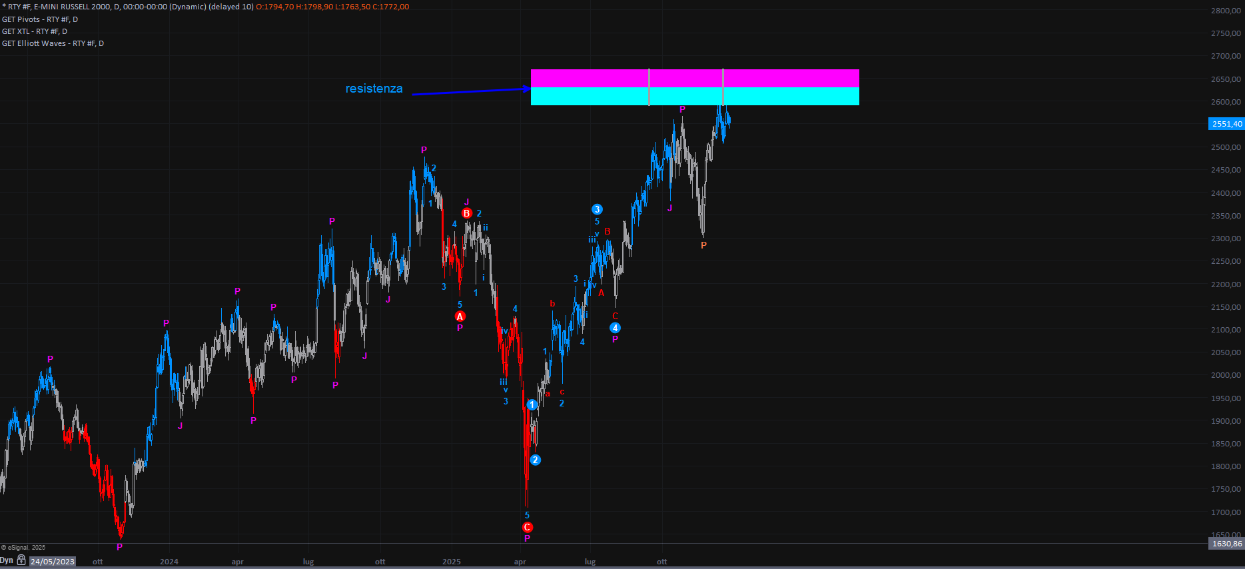
Task: Select the circled red B wave marker
Action: click(x=467, y=213)
